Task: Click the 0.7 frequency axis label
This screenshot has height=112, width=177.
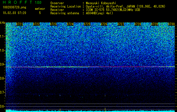Action: 3,92
